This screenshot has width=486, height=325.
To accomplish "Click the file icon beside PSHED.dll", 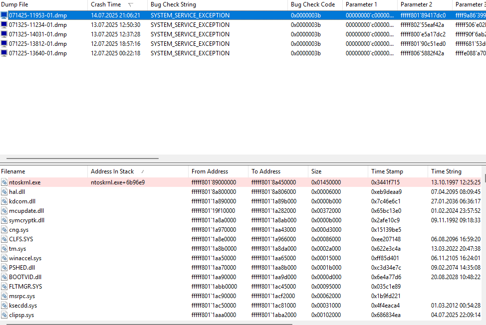I will [x=4, y=268].
